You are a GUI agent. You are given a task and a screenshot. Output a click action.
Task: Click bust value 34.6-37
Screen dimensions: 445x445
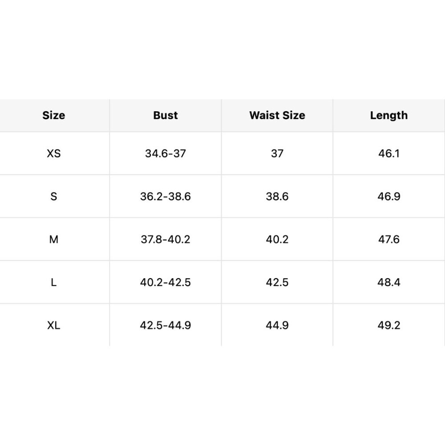(166, 154)
